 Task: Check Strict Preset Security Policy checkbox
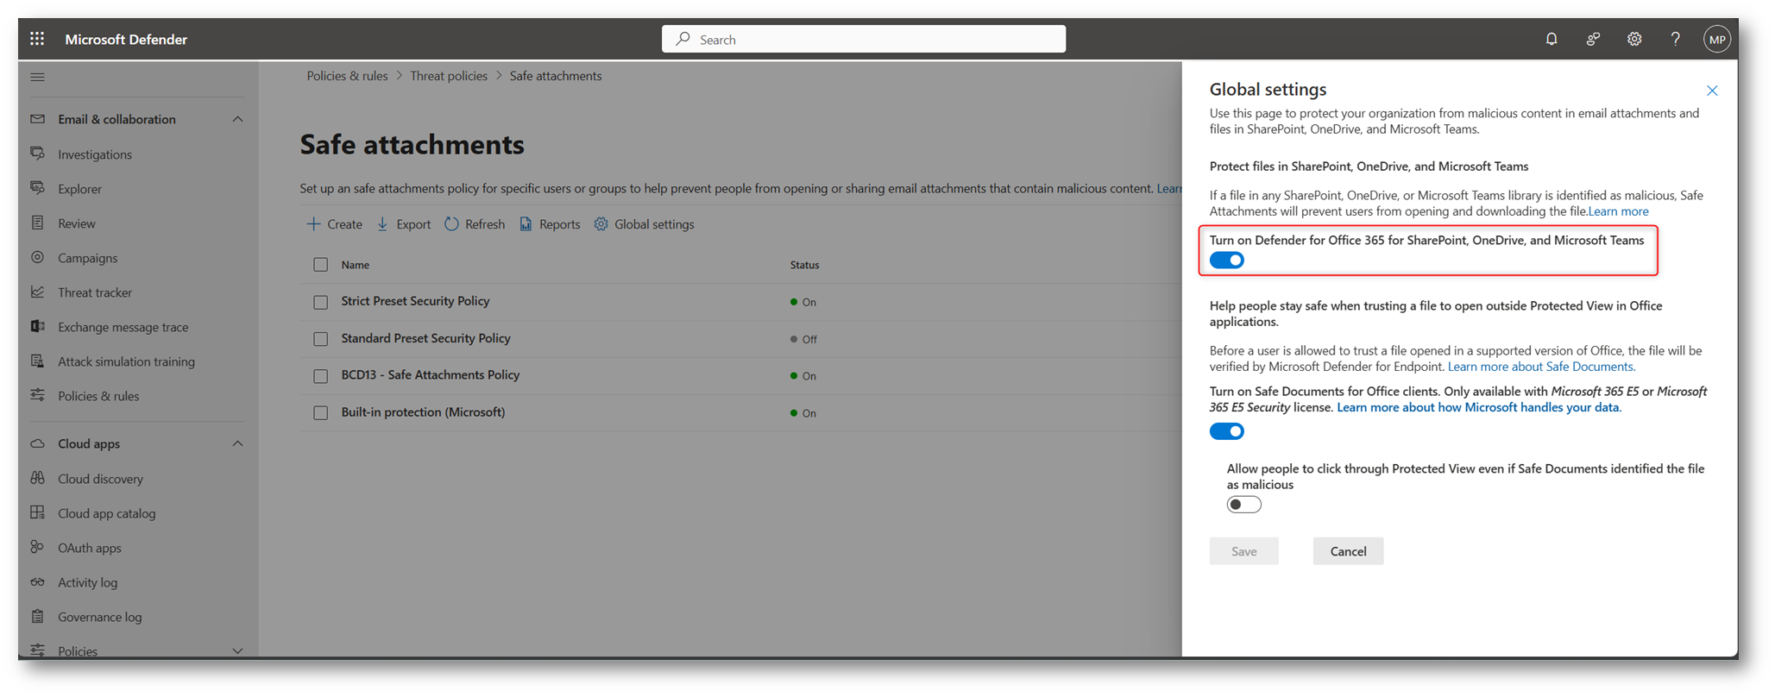click(320, 302)
